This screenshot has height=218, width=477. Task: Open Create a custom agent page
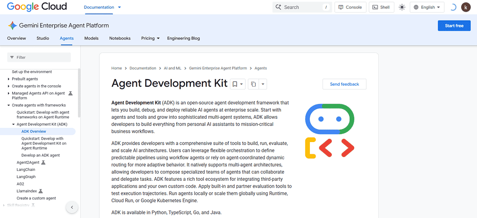tap(36, 198)
